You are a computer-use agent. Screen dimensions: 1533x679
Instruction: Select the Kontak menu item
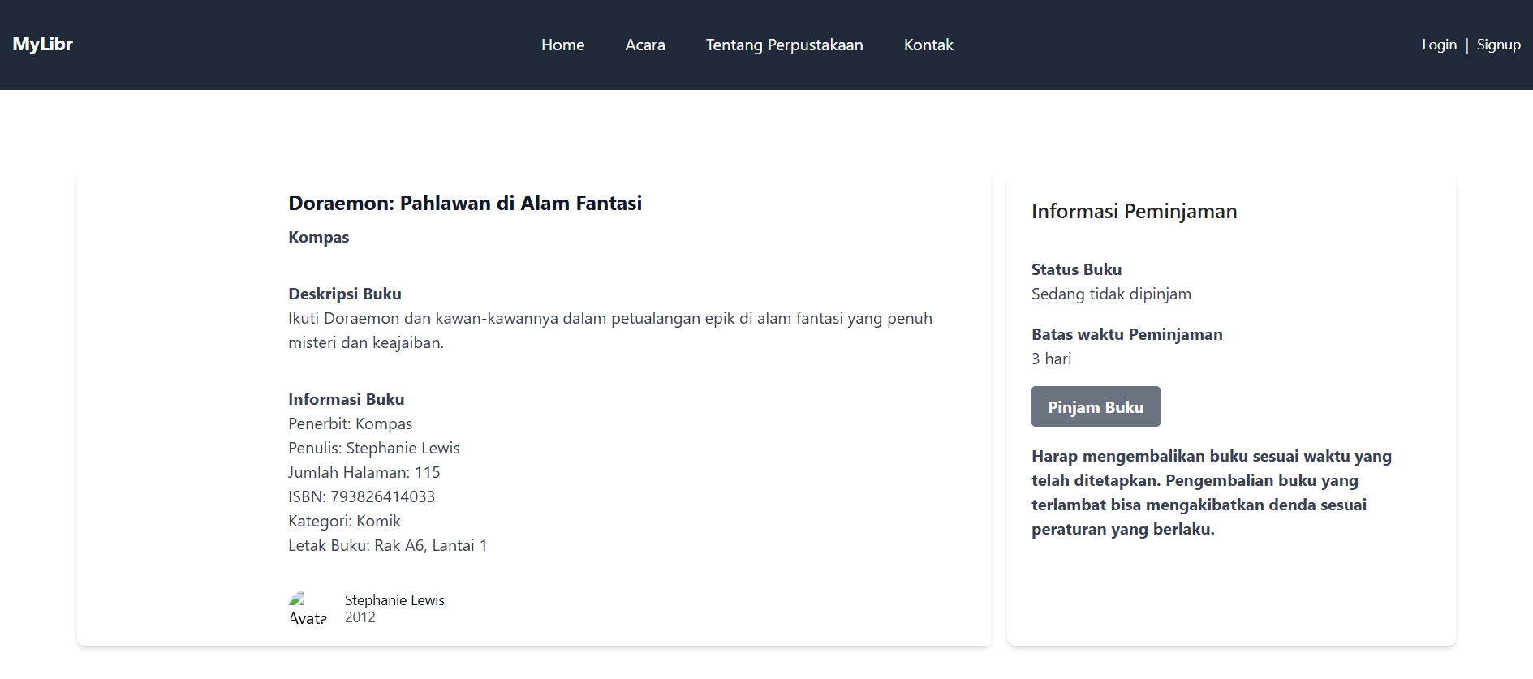click(928, 45)
